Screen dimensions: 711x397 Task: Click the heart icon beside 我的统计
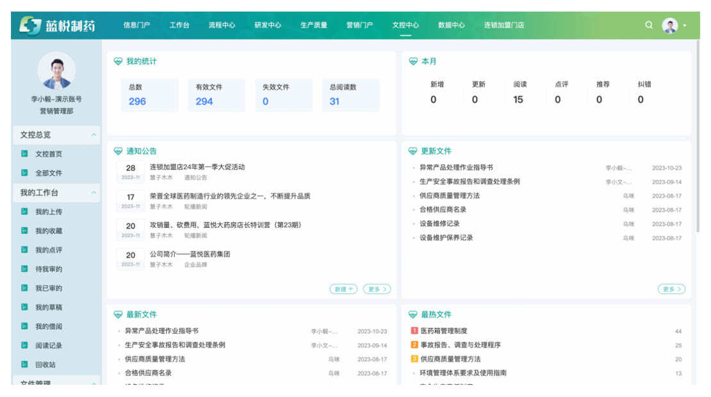tap(118, 61)
